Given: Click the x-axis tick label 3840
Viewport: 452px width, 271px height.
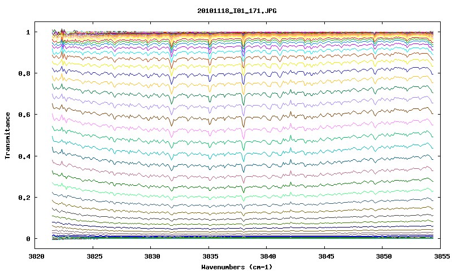Looking at the screenshot, I should pyautogui.click(x=268, y=256).
